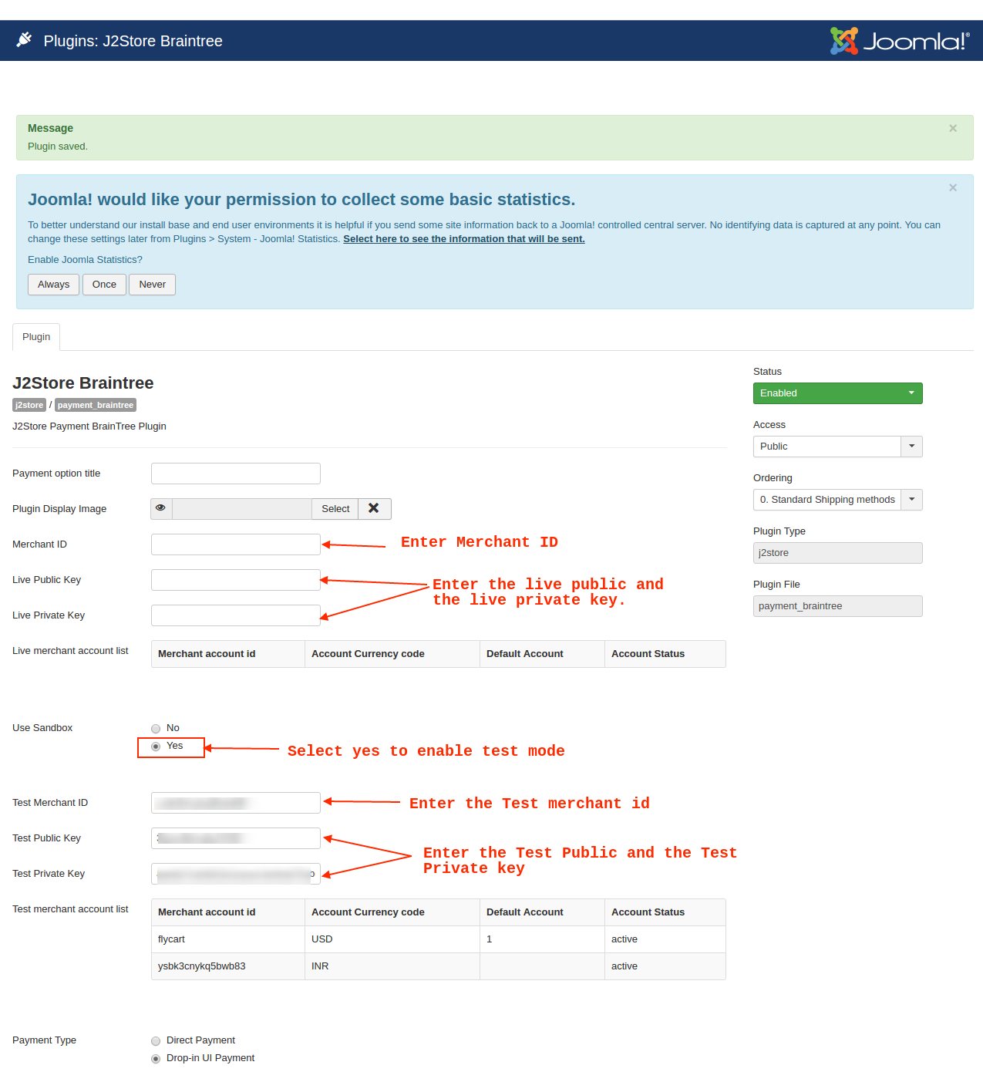Select Yes for Use Sandbox

click(x=156, y=747)
